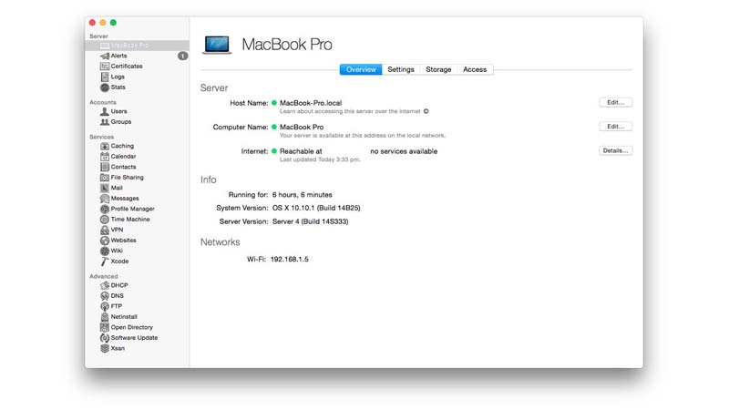Select the Stats icon
This screenshot has width=729, height=410.
click(x=105, y=87)
